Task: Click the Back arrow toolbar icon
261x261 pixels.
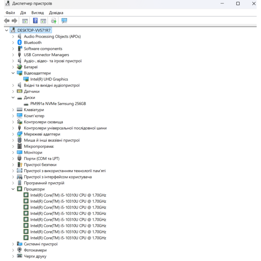Action: coord(7,21)
